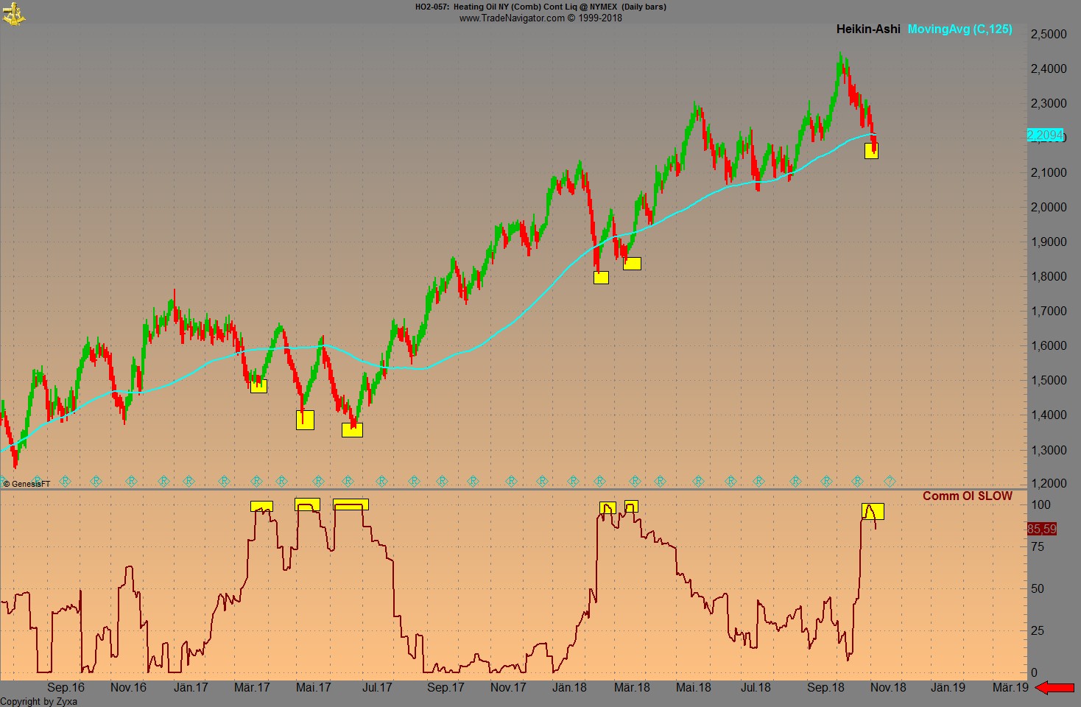This screenshot has height=707, width=1081.
Task: Click the HO2-057 Heating Oil chart title
Action: tap(540, 7)
